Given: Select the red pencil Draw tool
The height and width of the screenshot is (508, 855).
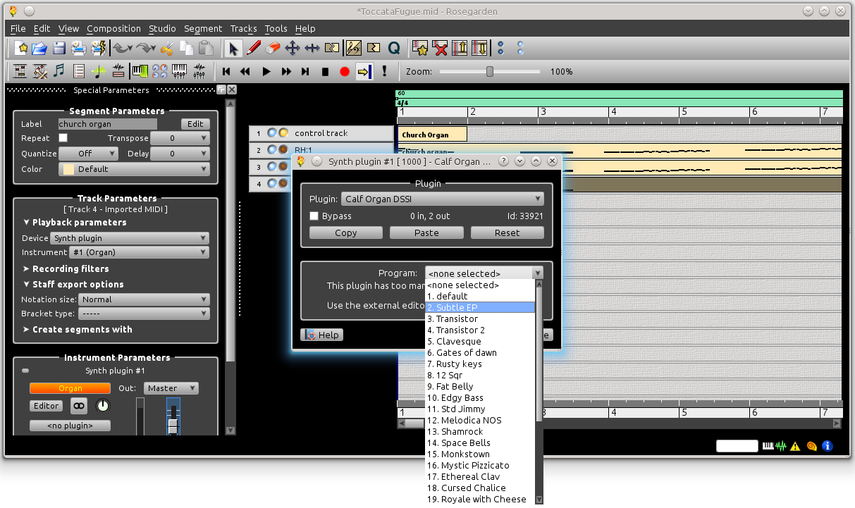Looking at the screenshot, I should coord(254,49).
